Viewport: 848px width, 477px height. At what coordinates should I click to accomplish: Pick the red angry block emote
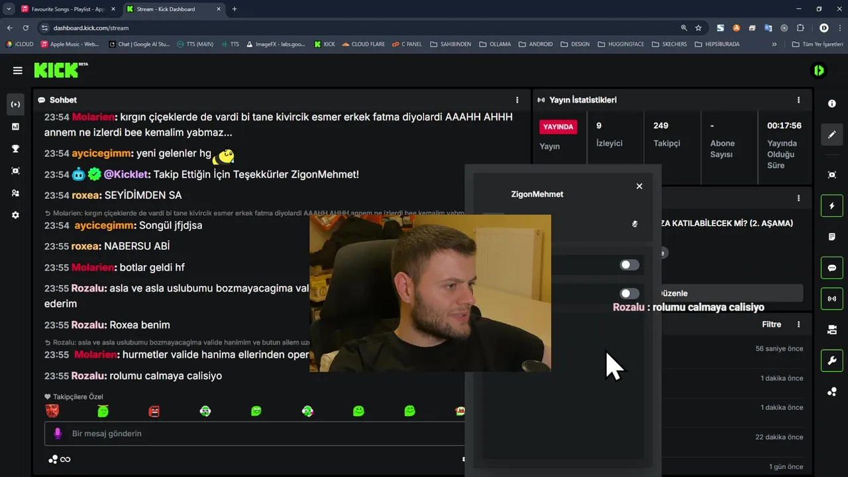pos(154,411)
